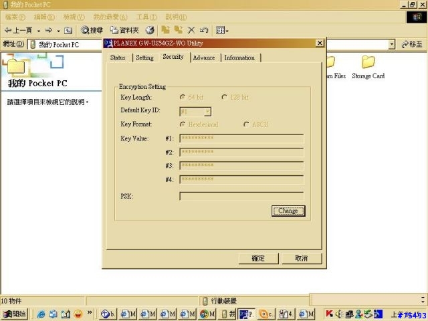The image size is (428, 321).
Task: Click the 移至 (Go) button beside address bar
Action: tap(412, 44)
